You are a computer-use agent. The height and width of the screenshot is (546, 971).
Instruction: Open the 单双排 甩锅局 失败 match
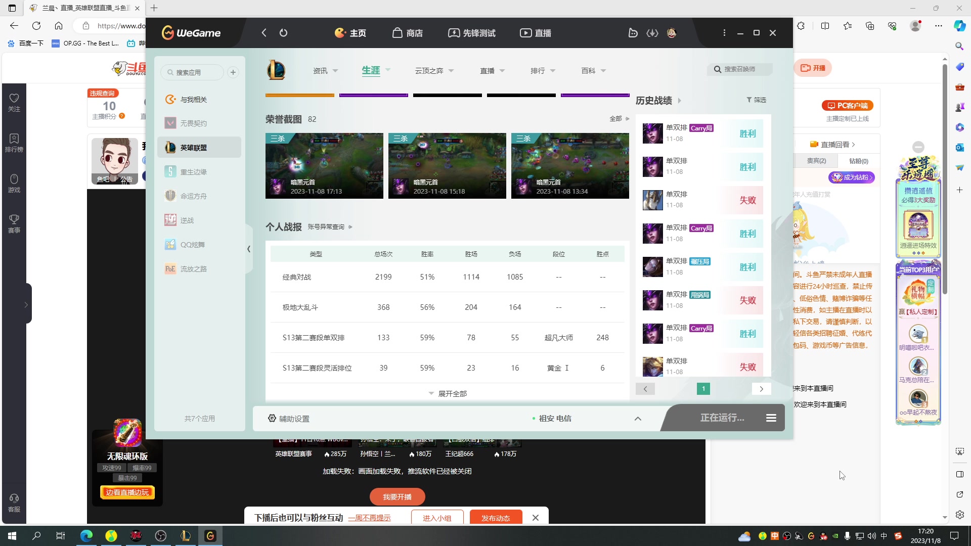[703, 300]
